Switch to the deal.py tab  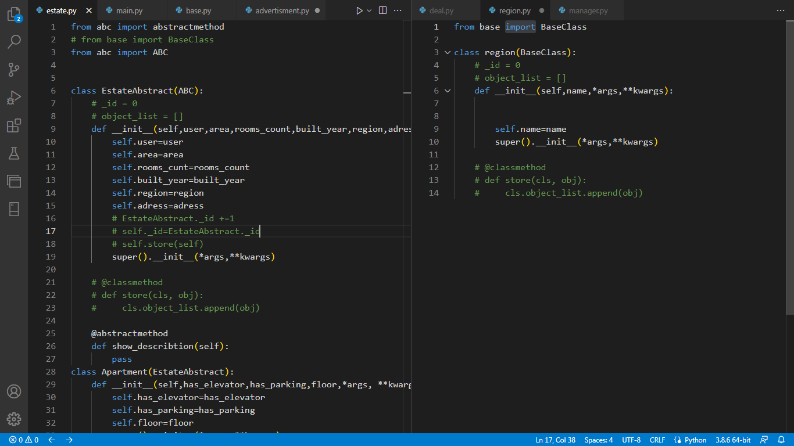[x=446, y=10]
